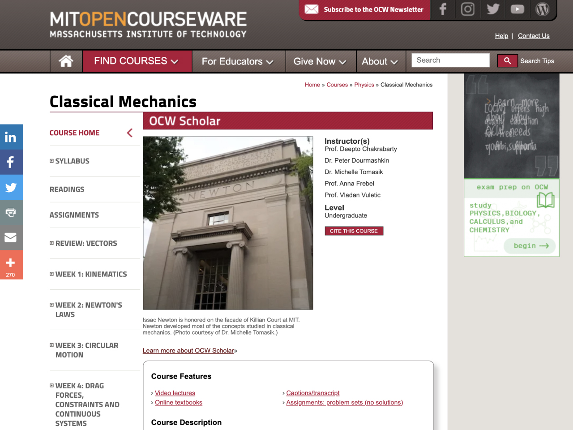Click the Newton building course photo
Viewport: 573px width, 430px height.
tap(228, 223)
